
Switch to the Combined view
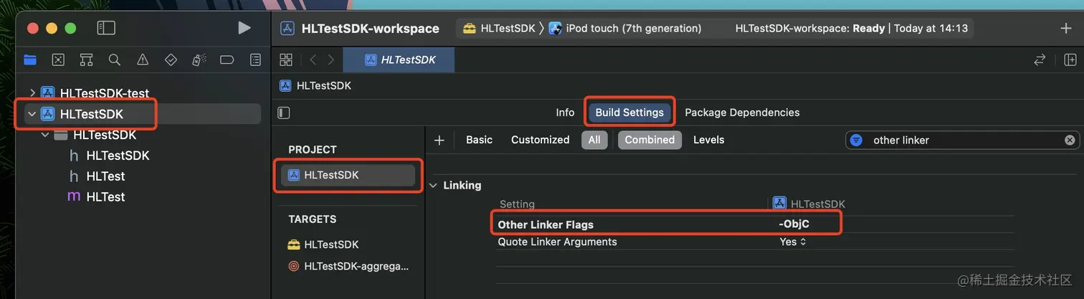[650, 140]
